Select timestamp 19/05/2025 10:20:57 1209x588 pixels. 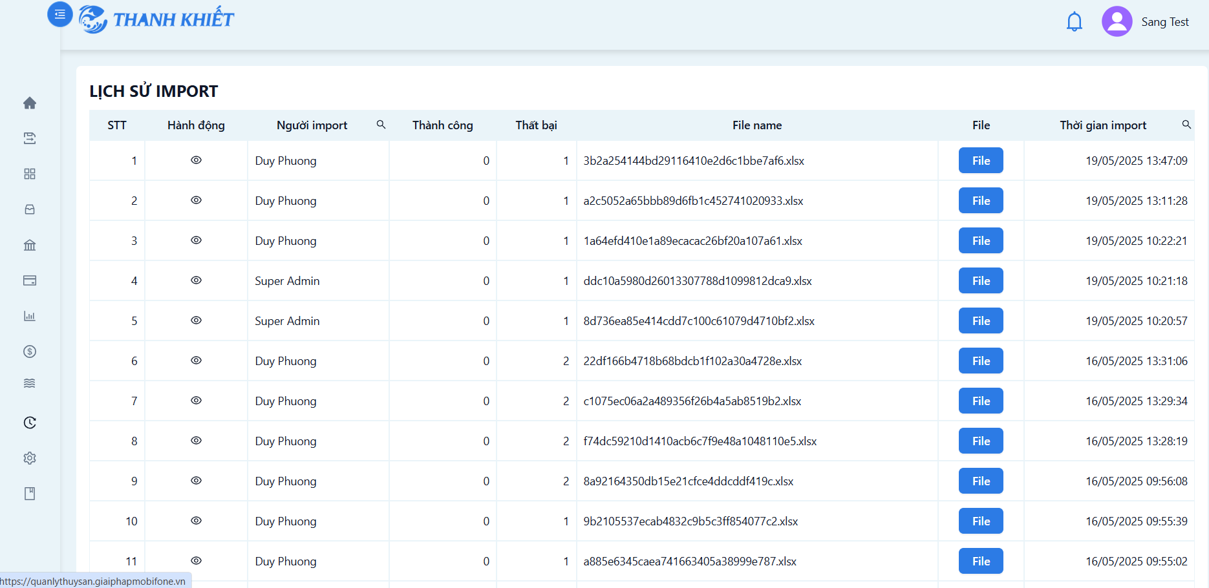[x=1137, y=321]
